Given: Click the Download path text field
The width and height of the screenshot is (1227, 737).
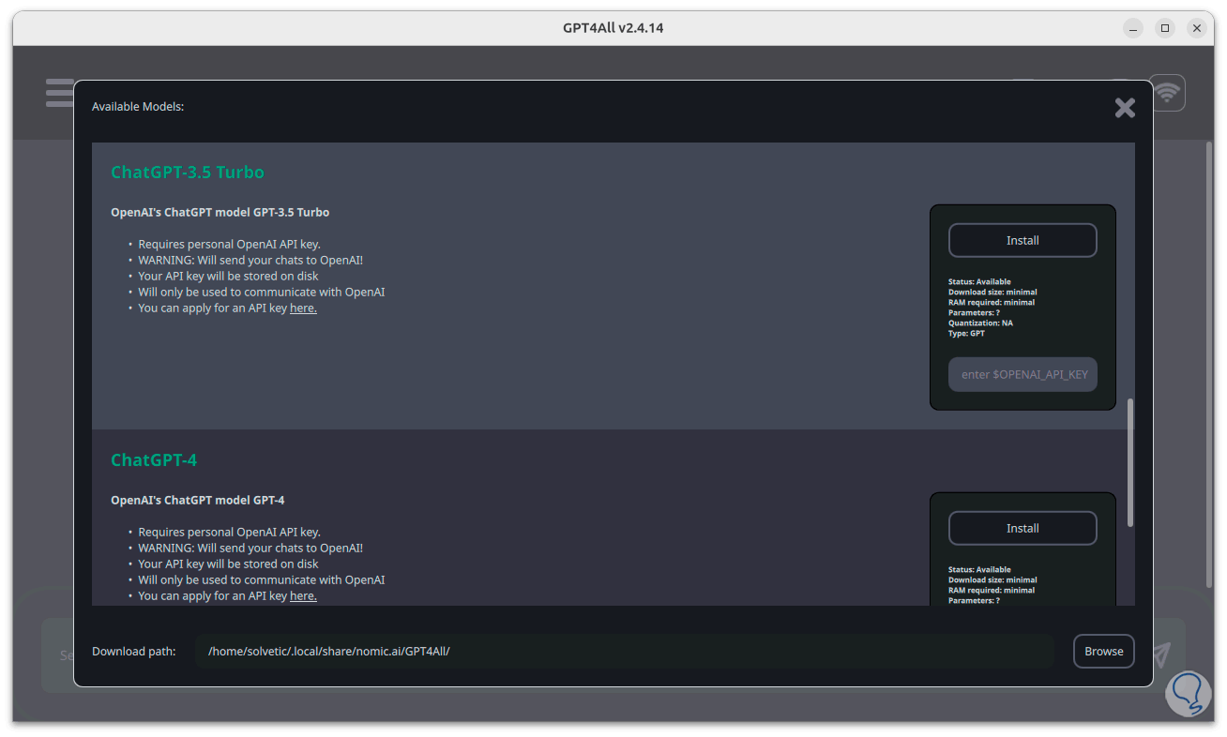Looking at the screenshot, I should pos(625,652).
